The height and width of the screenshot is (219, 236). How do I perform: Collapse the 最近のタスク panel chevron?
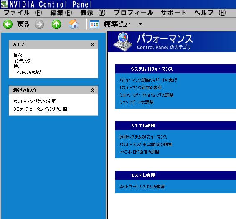92,90
